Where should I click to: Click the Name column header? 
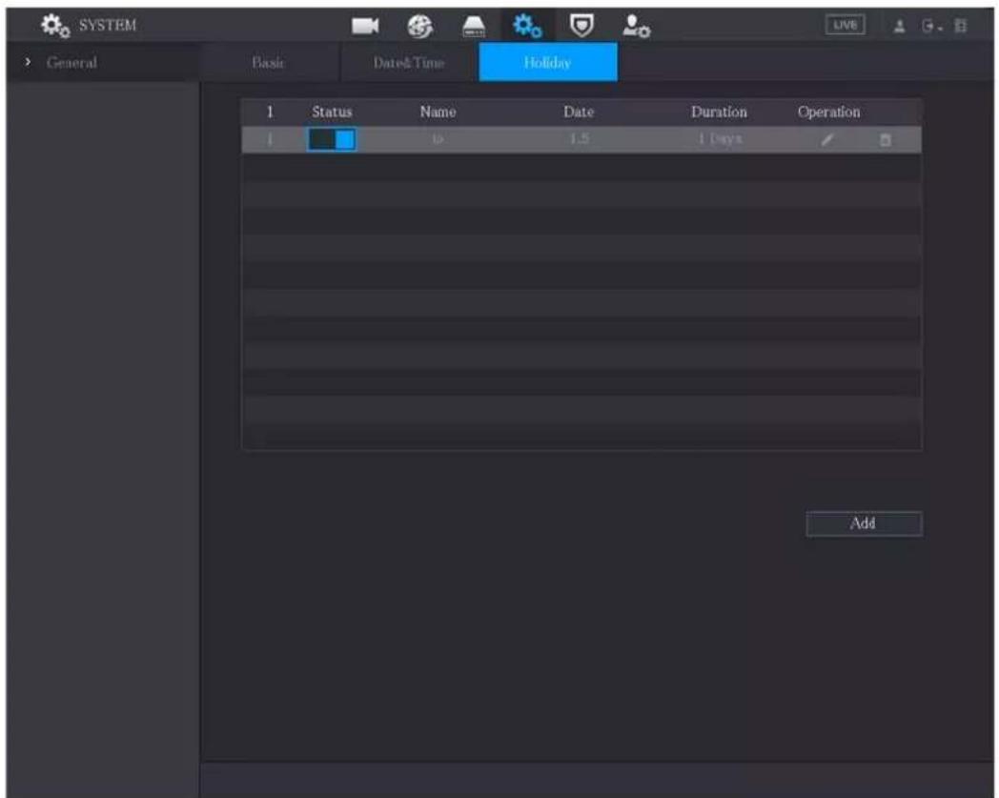tap(438, 113)
